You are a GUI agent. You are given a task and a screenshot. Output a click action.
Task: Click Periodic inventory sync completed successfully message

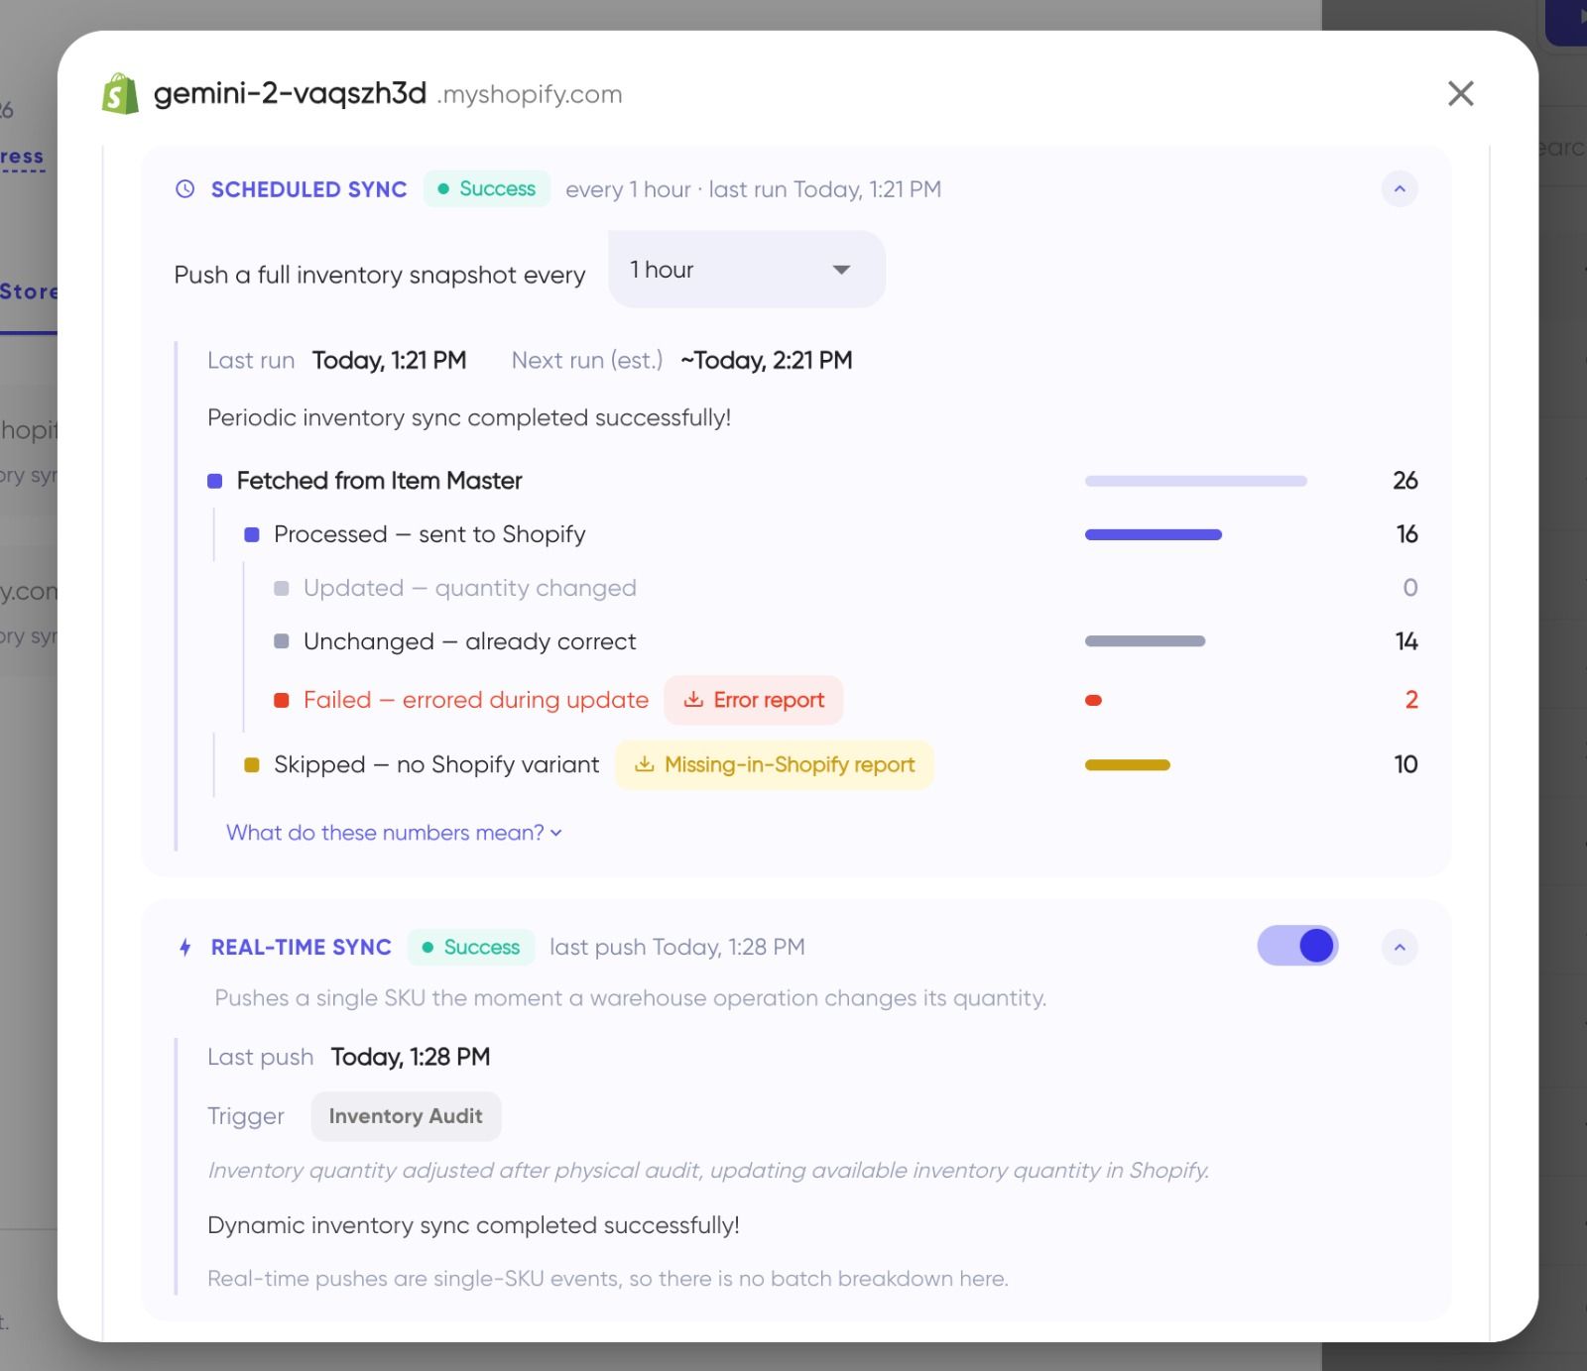point(469,417)
